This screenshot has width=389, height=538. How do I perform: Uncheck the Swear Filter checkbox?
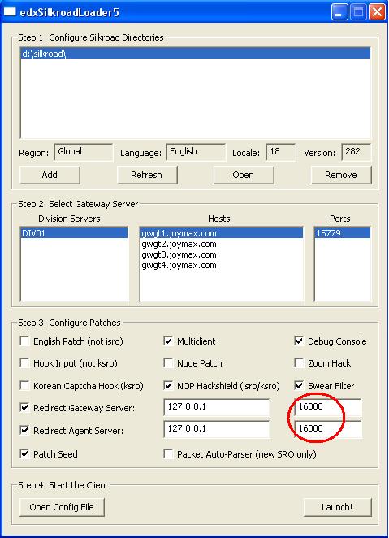click(299, 386)
